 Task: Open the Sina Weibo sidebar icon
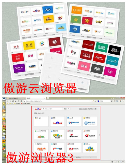[x=4, y=126]
